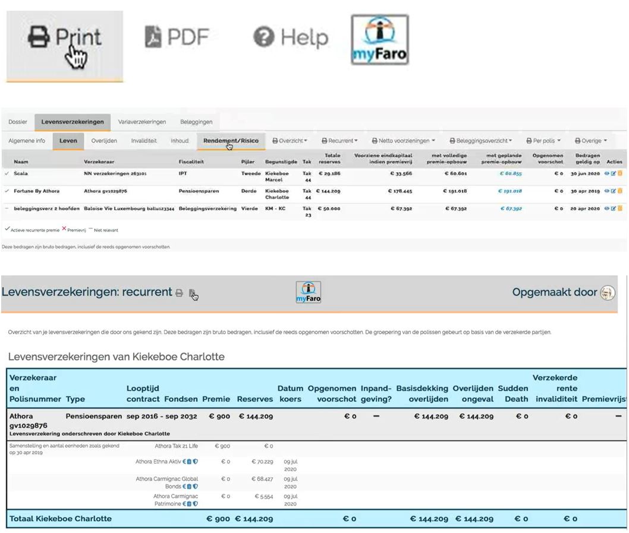Click the orange action icon for beleggingsverz 2 hoofden
The height and width of the screenshot is (533, 629).
[x=619, y=208]
